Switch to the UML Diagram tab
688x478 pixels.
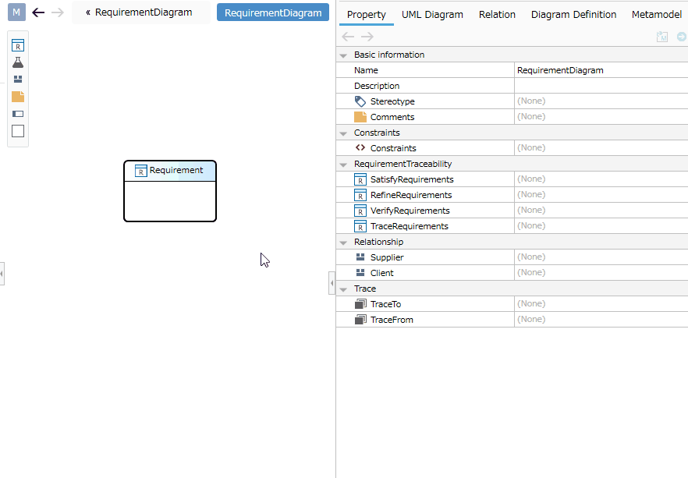432,15
